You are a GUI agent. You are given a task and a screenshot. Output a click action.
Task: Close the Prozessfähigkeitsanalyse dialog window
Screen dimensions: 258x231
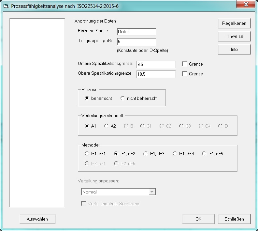pyautogui.click(x=246, y=4)
